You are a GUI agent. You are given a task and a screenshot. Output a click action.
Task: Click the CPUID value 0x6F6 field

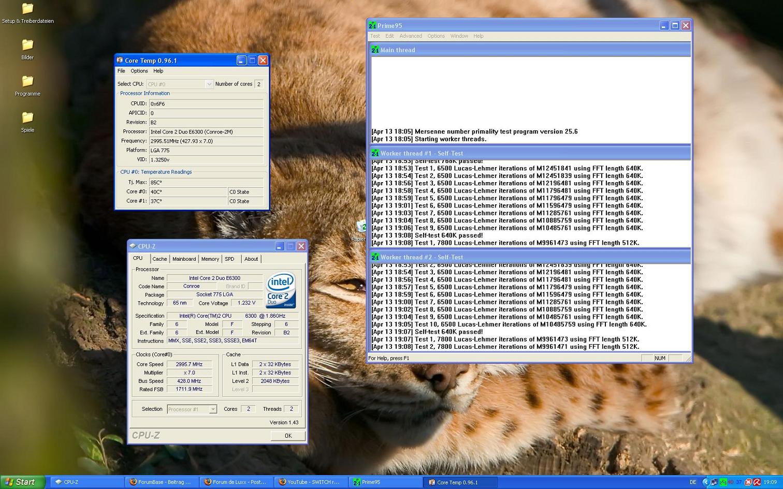pos(206,103)
